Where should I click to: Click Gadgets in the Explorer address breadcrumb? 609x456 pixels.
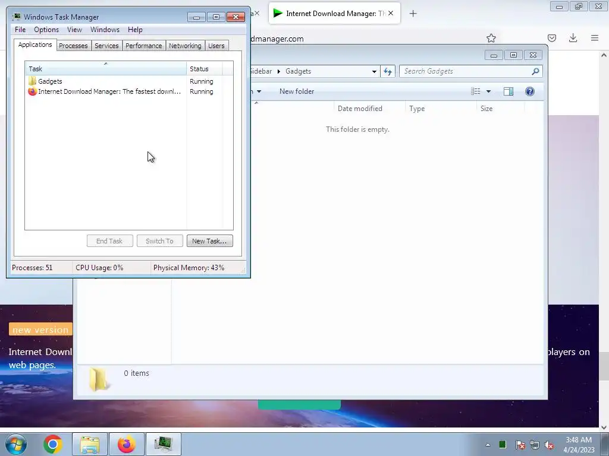point(299,71)
